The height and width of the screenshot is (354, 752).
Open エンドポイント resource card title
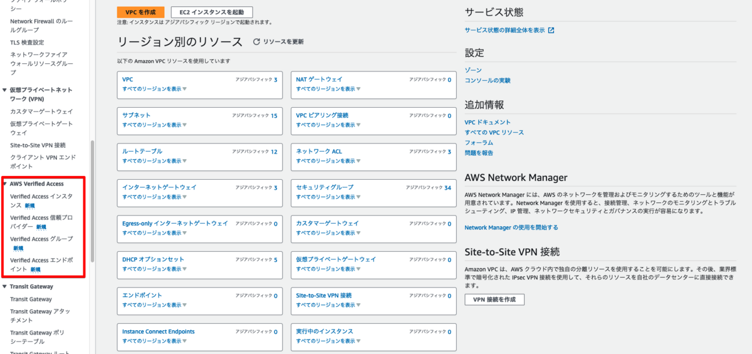pyautogui.click(x=142, y=295)
